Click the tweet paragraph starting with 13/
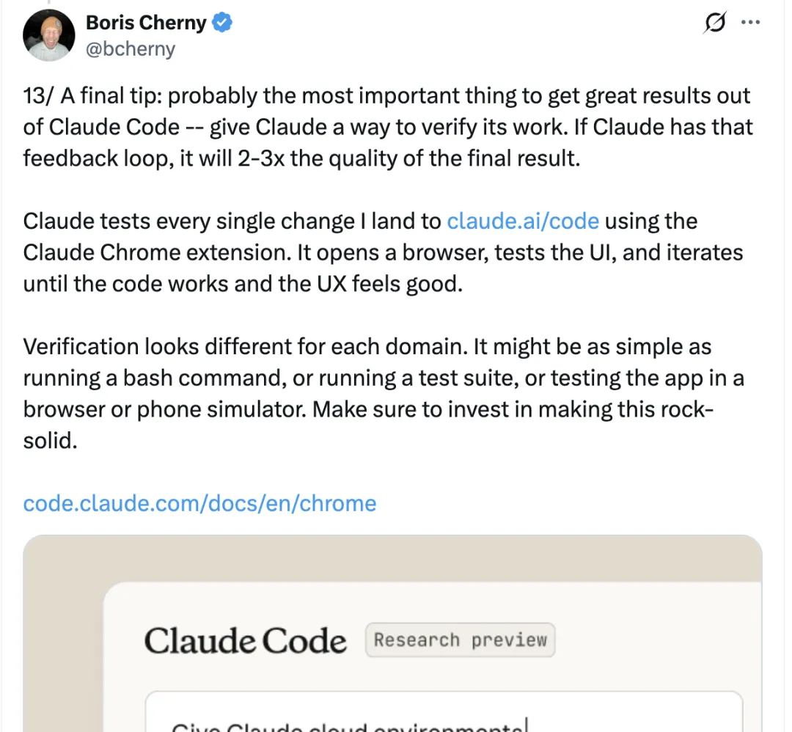Screen dimensions: 792x732 coord(387,127)
